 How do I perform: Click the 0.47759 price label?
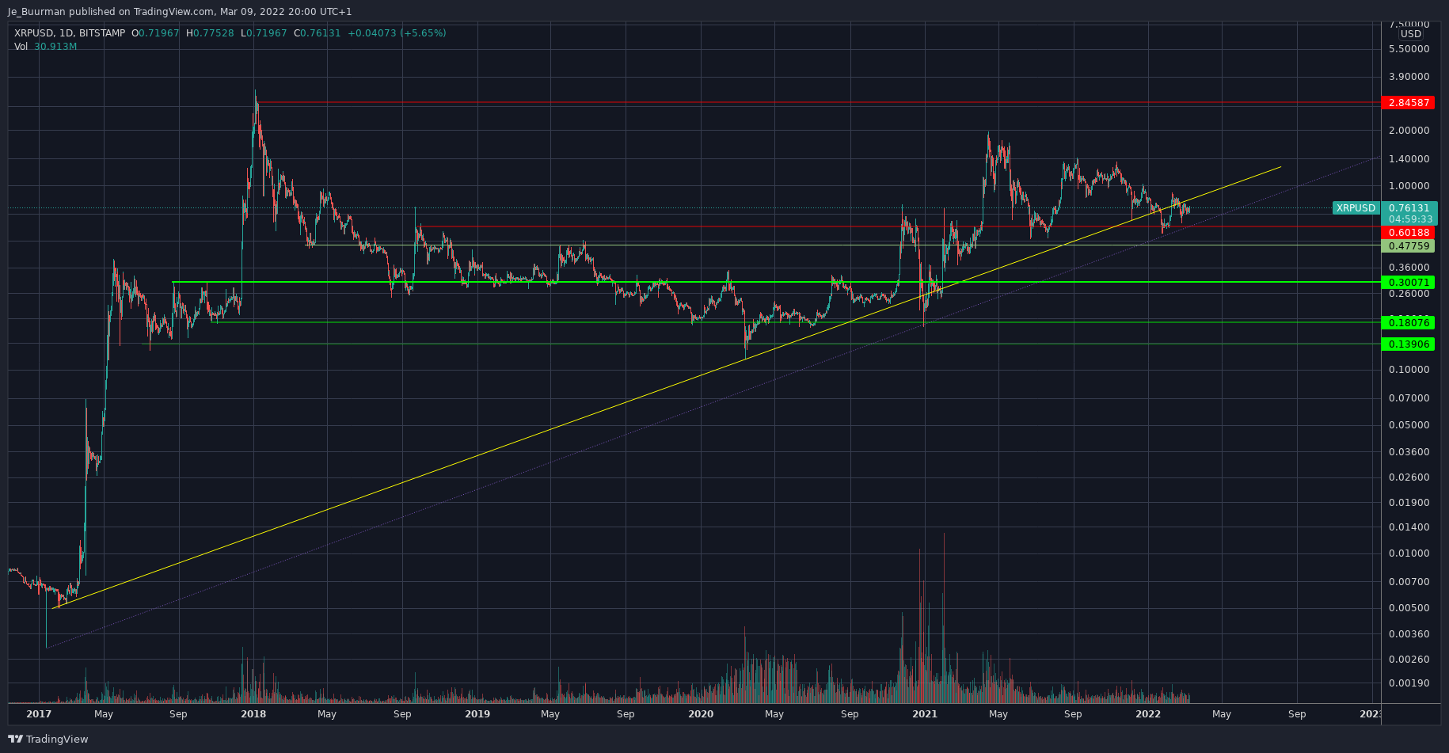(1408, 246)
